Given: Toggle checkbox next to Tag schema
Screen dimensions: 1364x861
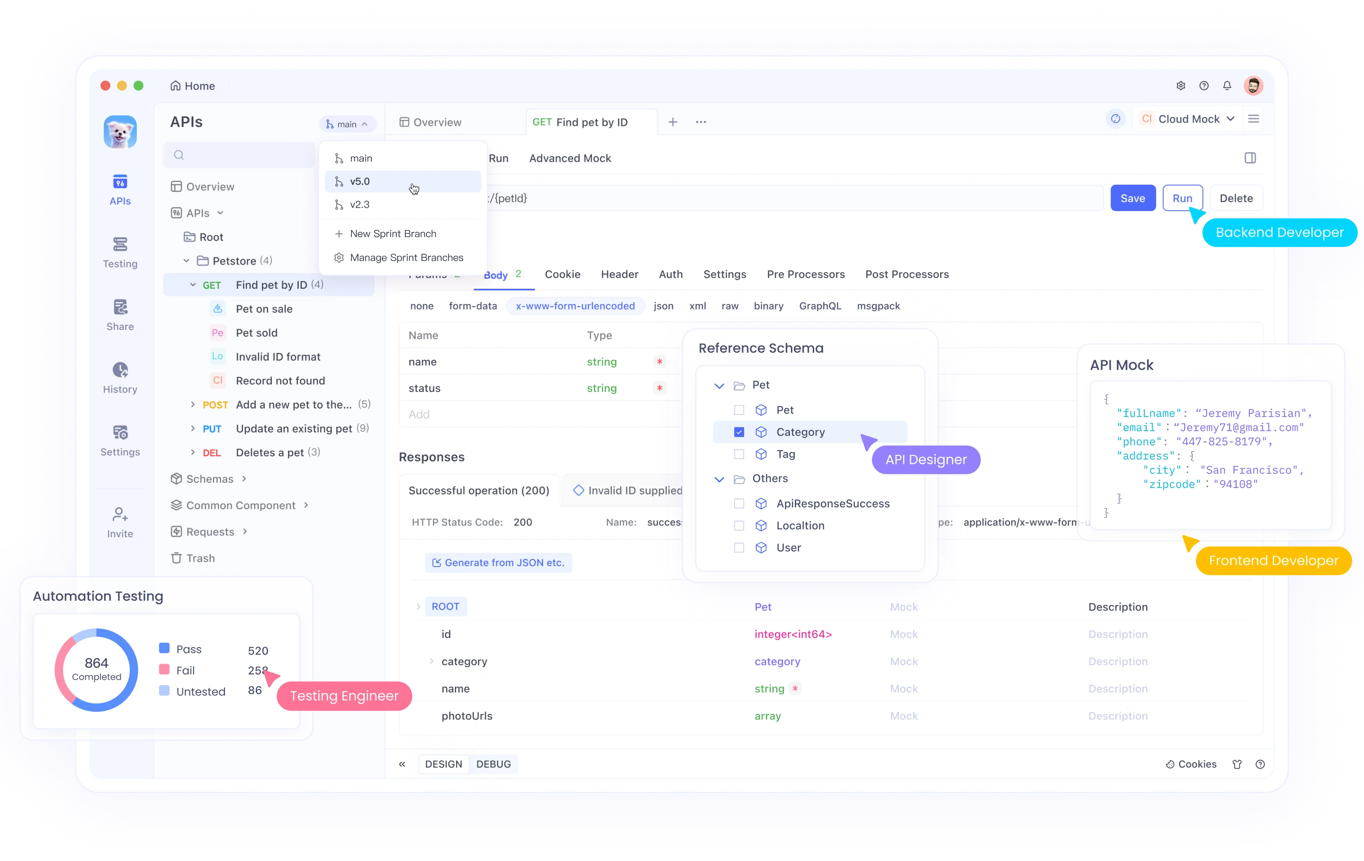Looking at the screenshot, I should click(739, 454).
